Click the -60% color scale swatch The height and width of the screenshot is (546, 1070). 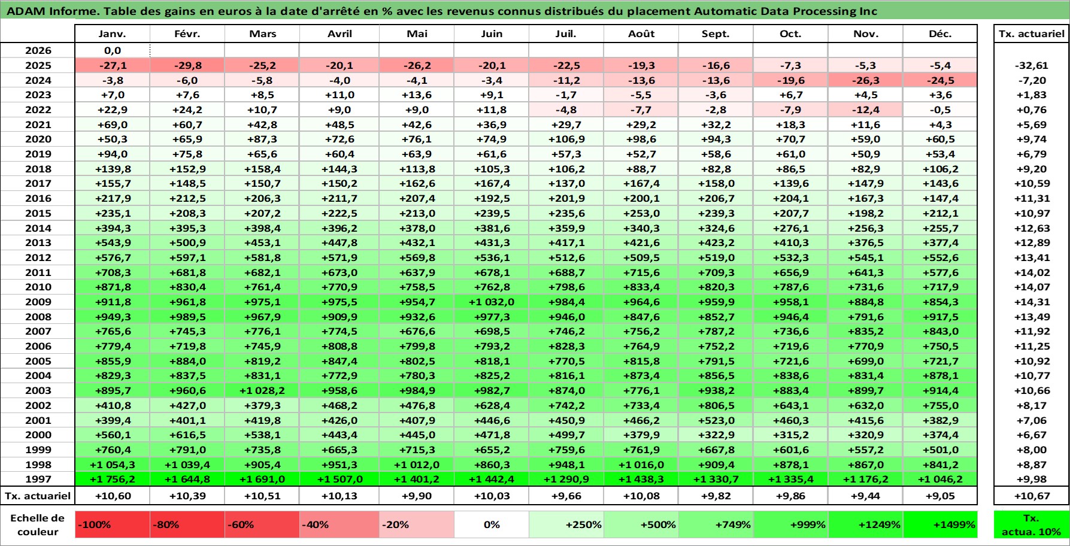click(262, 524)
